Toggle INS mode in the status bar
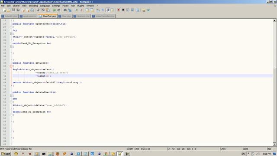Image resolution: width=277 pixels, height=156 pixels. (269, 149)
